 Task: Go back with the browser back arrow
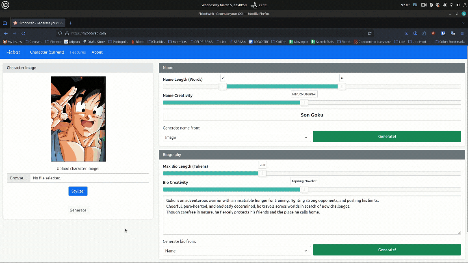6,33
